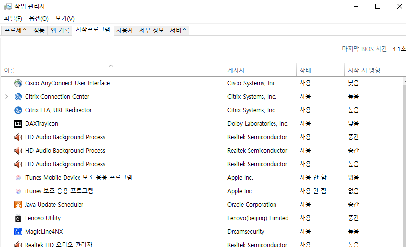
Task: Switch to the 프로세스 tab
Action: [x=16, y=30]
